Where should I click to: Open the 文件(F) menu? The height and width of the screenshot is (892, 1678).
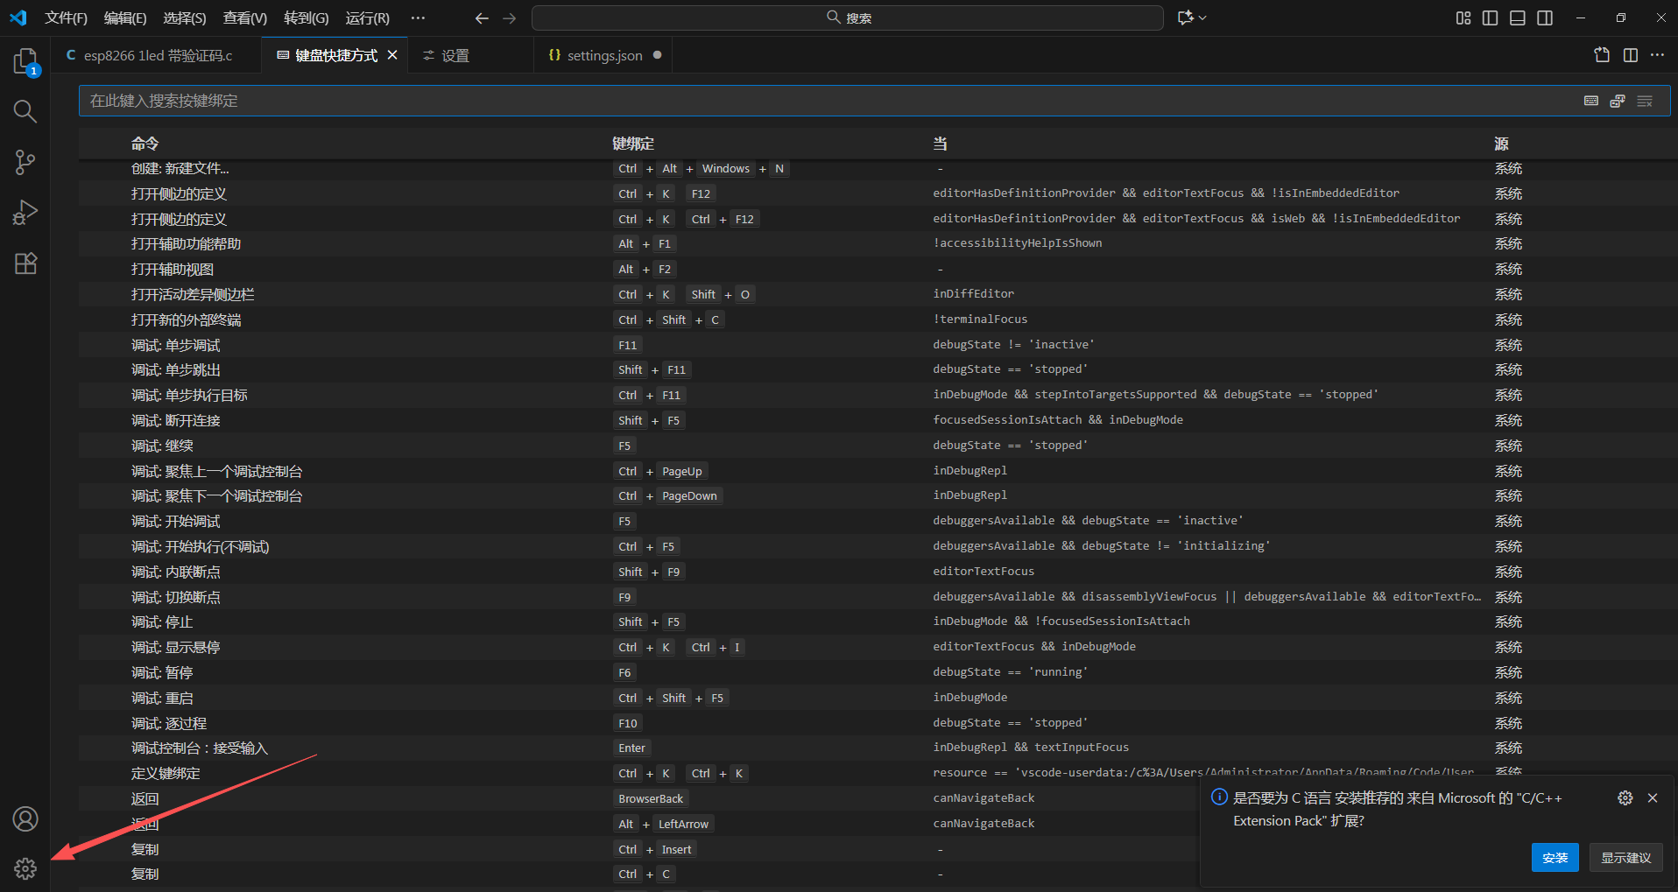(66, 18)
